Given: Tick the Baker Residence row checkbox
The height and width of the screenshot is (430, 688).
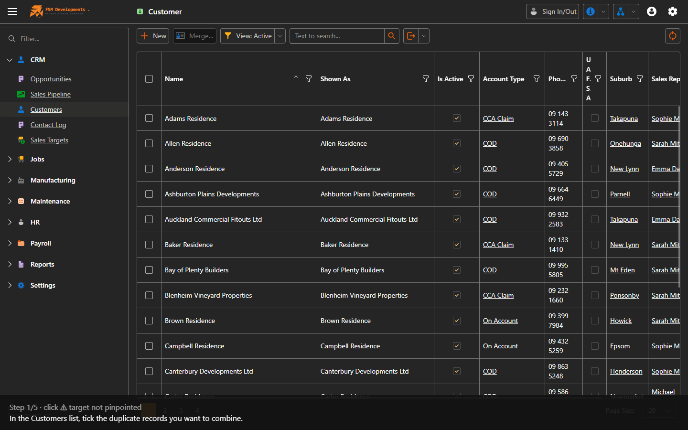Looking at the screenshot, I should 149,245.
